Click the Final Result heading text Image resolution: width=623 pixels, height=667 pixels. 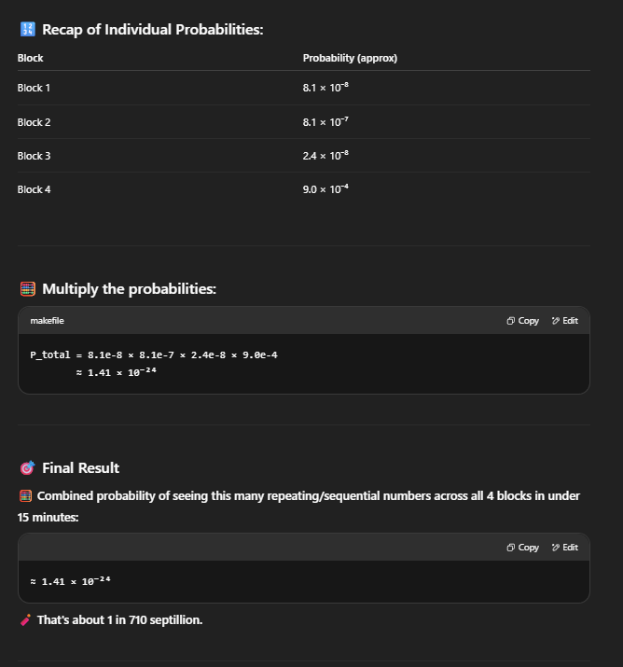80,468
